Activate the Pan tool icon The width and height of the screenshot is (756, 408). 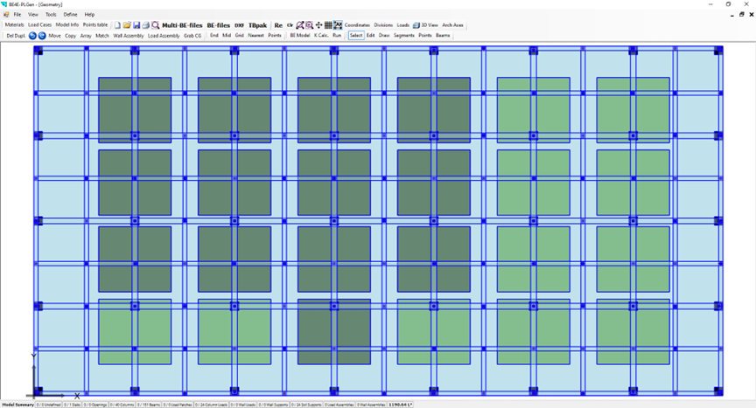tap(318, 25)
